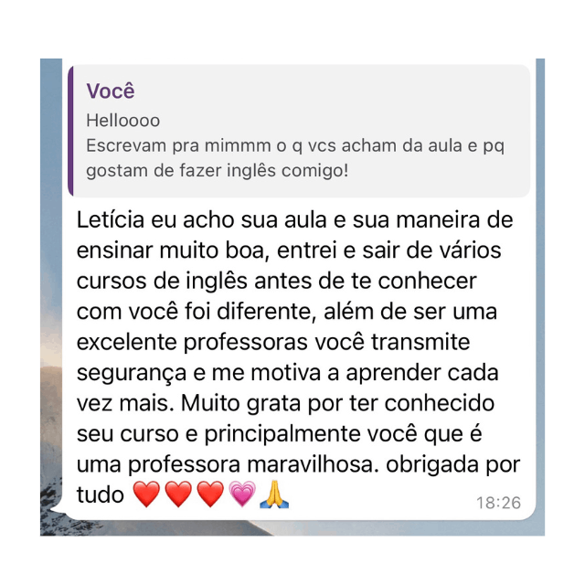This screenshot has height=585, width=585.
Task: Click the folded hands emoji
Action: point(274,495)
